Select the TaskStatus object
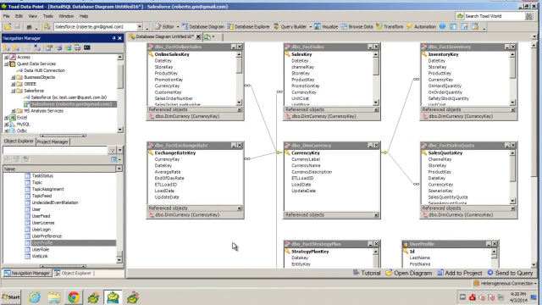542x305 pixels. click(42, 175)
